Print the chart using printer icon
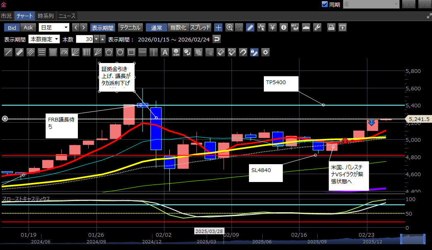 pos(331,28)
